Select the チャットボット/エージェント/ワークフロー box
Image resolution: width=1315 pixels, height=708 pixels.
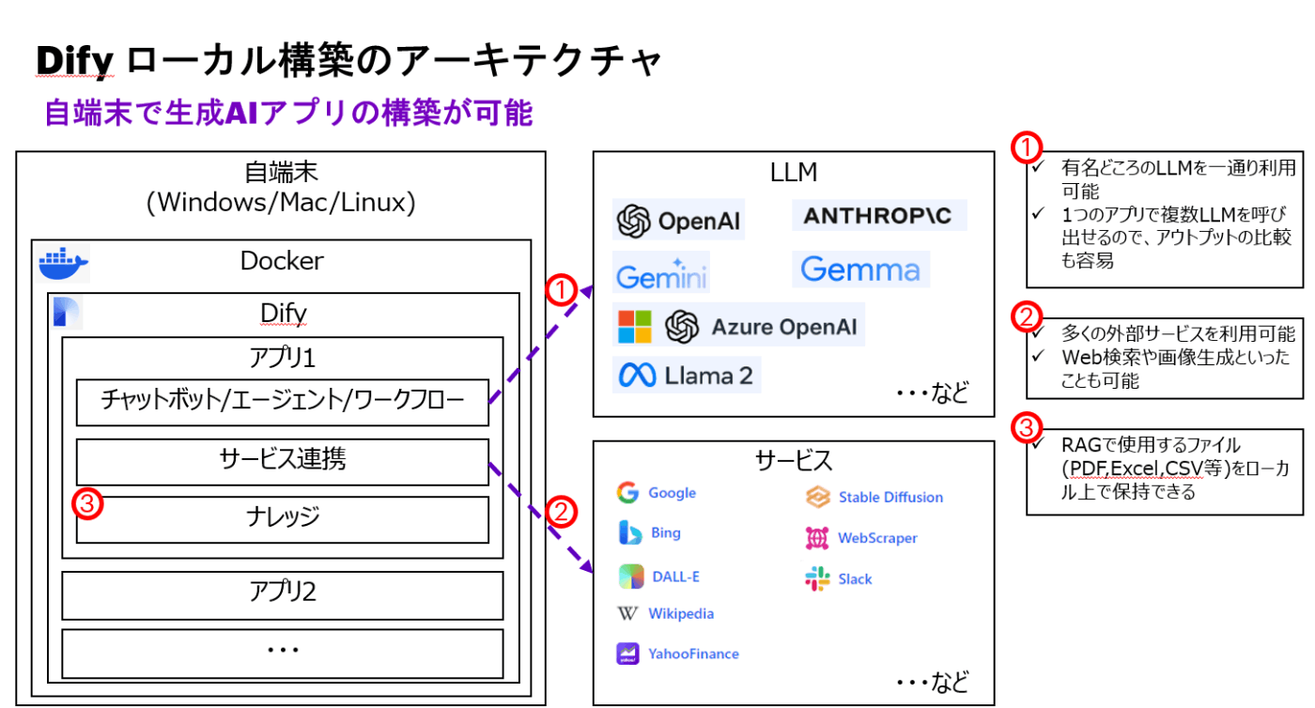coord(283,403)
